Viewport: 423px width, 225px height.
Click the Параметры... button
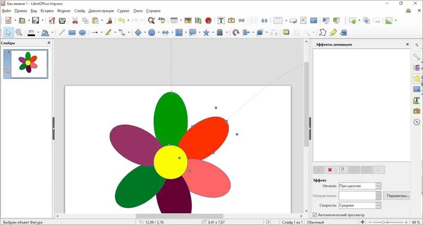398,195
